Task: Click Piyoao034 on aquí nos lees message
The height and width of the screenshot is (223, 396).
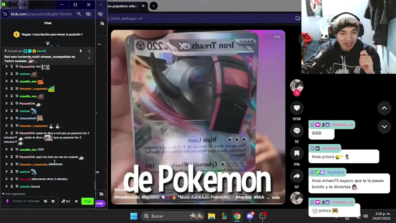Action: pos(27,157)
